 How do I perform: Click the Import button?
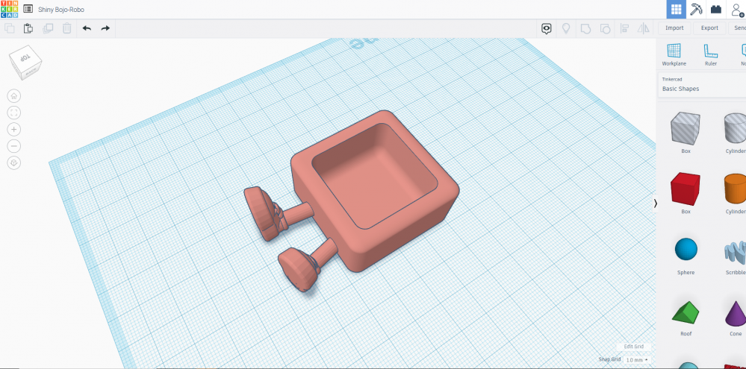674,28
